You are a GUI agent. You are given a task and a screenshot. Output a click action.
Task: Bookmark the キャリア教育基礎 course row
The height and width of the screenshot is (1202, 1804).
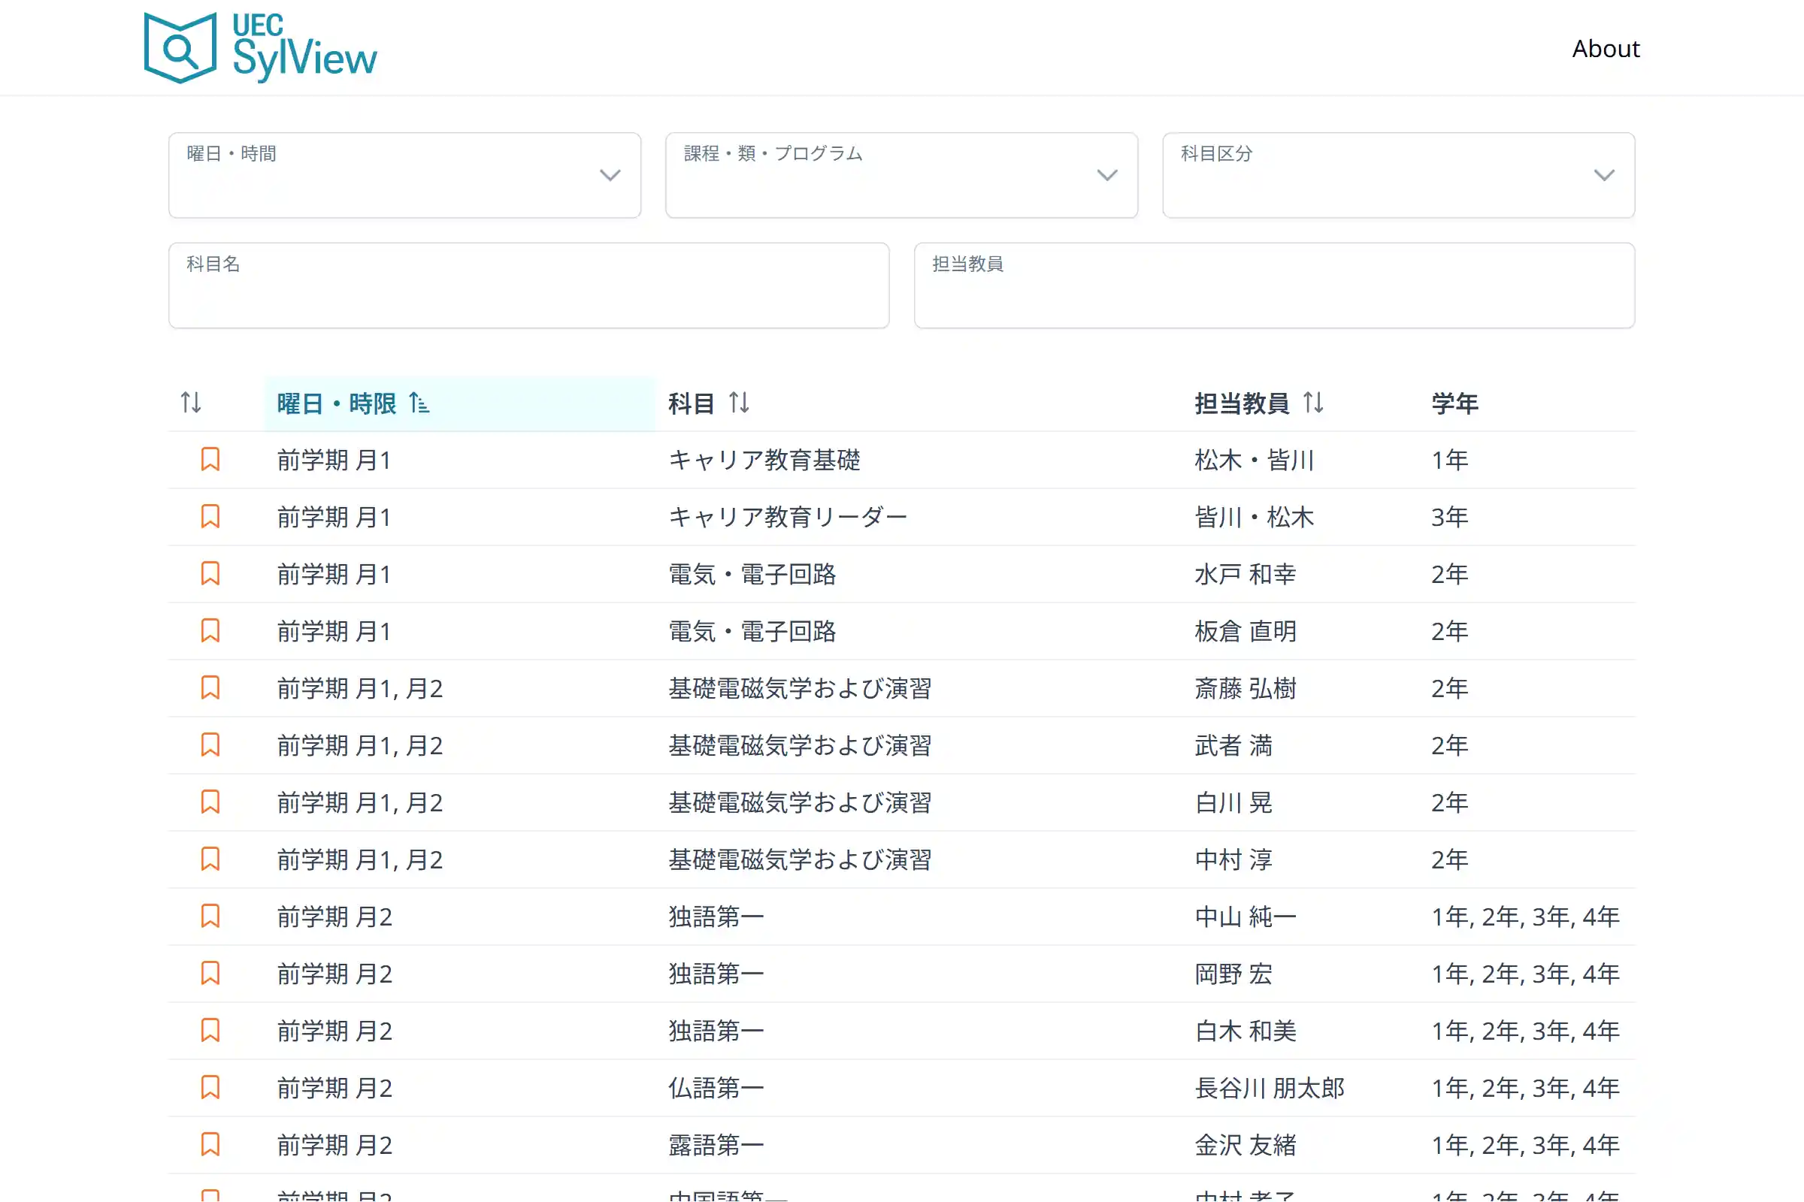coord(210,460)
